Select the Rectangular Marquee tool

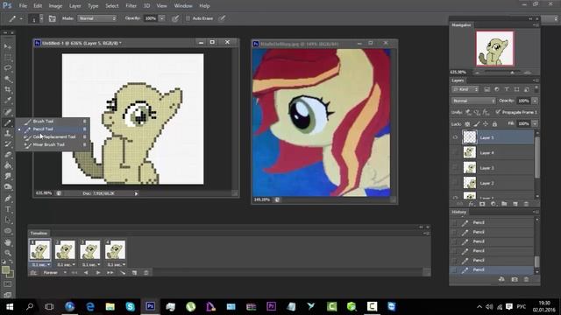(x=8, y=57)
